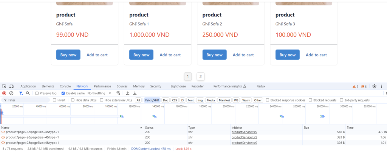Open the Redux tab
Screen dimensions: 387x151
[x=261, y=86]
